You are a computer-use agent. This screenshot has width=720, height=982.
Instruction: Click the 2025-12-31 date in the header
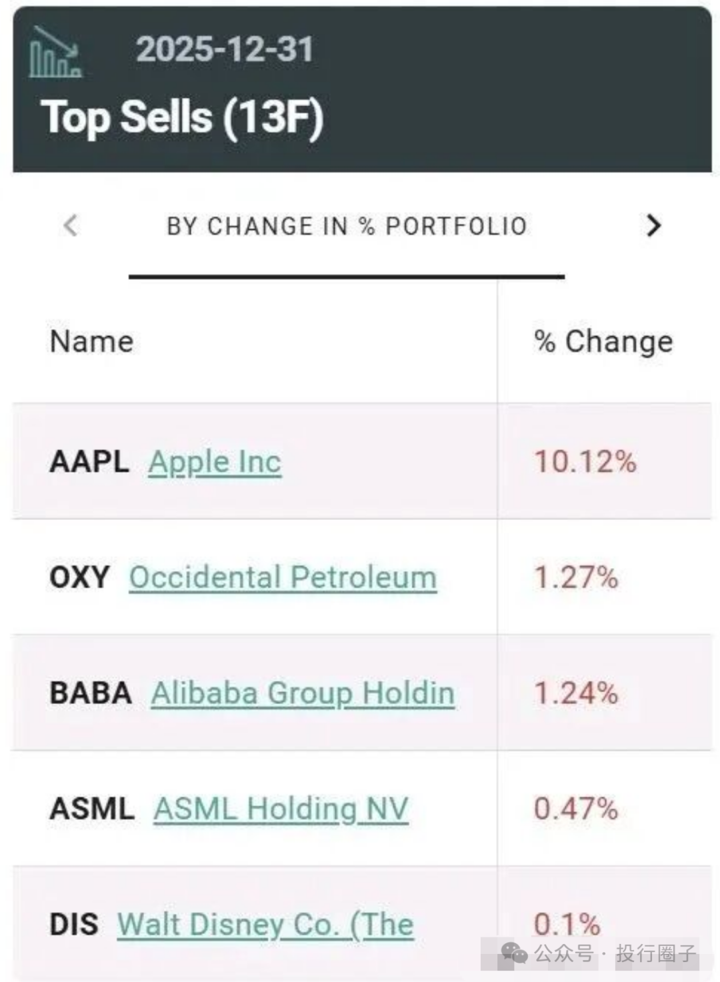(x=225, y=50)
